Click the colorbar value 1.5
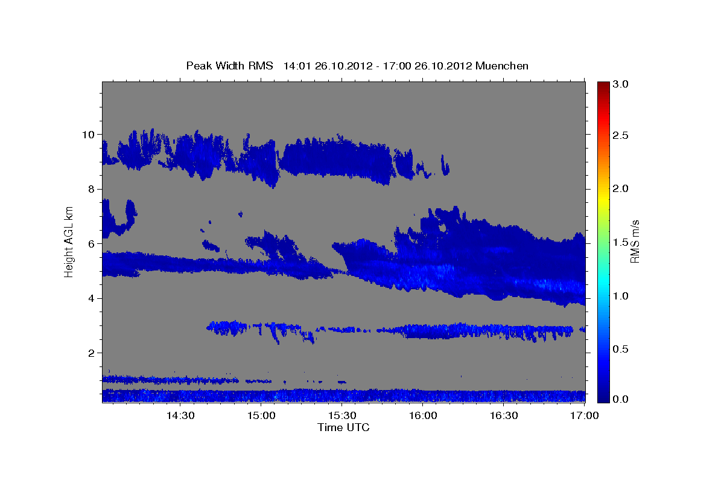Screen dimensions: 724x483 (621, 242)
